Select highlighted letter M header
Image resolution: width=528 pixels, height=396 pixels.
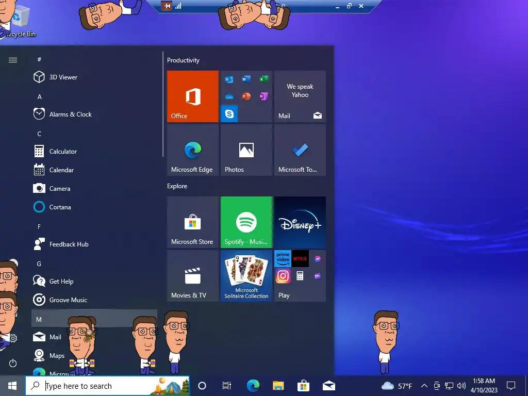point(94,319)
